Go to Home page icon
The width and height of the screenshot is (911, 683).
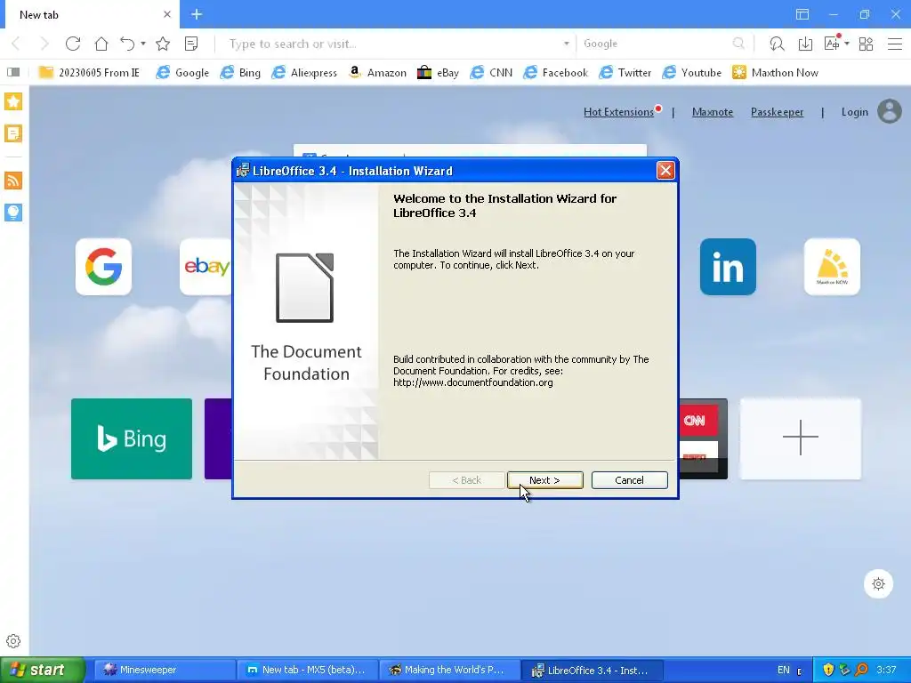(101, 44)
